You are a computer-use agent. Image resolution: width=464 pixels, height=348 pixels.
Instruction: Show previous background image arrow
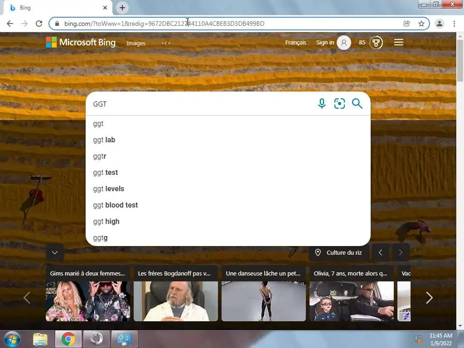coord(381,252)
